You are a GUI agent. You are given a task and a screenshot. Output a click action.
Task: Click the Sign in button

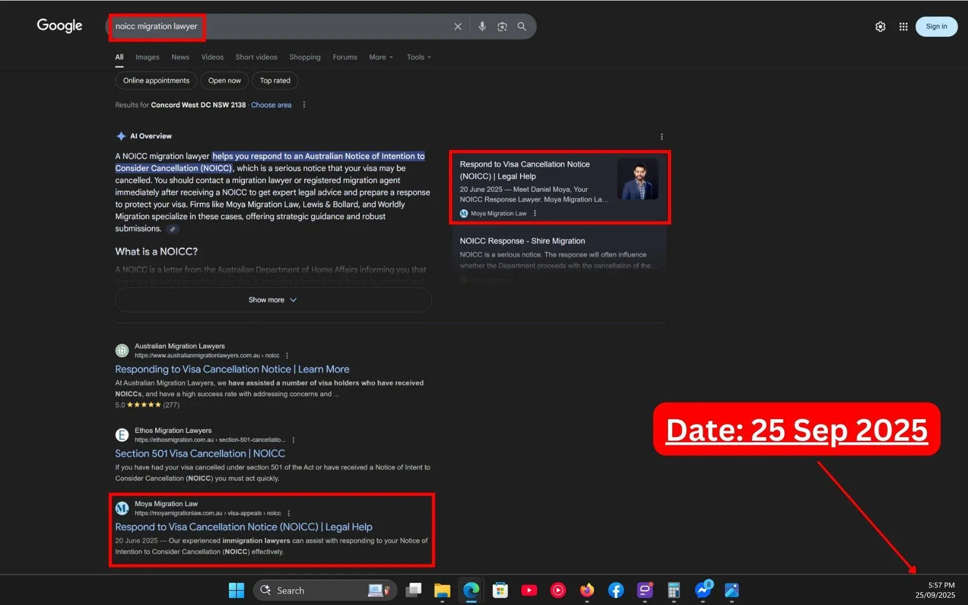point(936,26)
